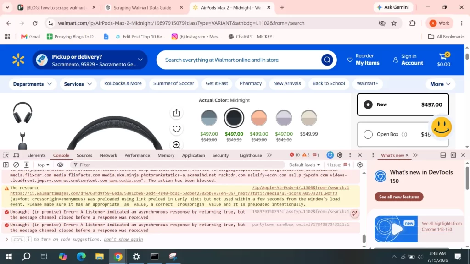Screen dimensions: 470x264
Task: Click the third-party cookies blocked eye icon
Action: (382, 23)
